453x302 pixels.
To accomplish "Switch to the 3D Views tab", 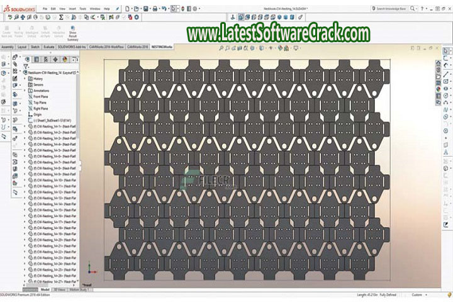I will (59, 289).
